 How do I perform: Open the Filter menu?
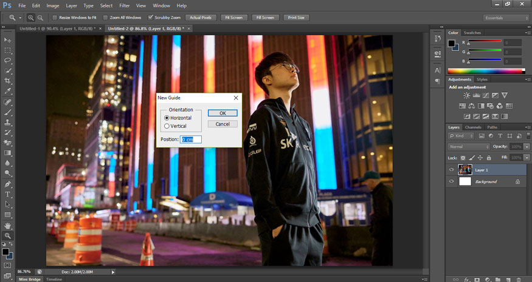pyautogui.click(x=124, y=5)
